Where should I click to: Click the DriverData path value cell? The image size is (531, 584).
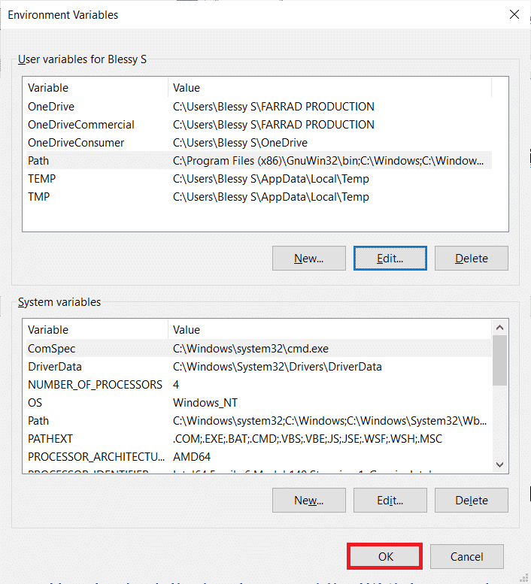coord(278,367)
